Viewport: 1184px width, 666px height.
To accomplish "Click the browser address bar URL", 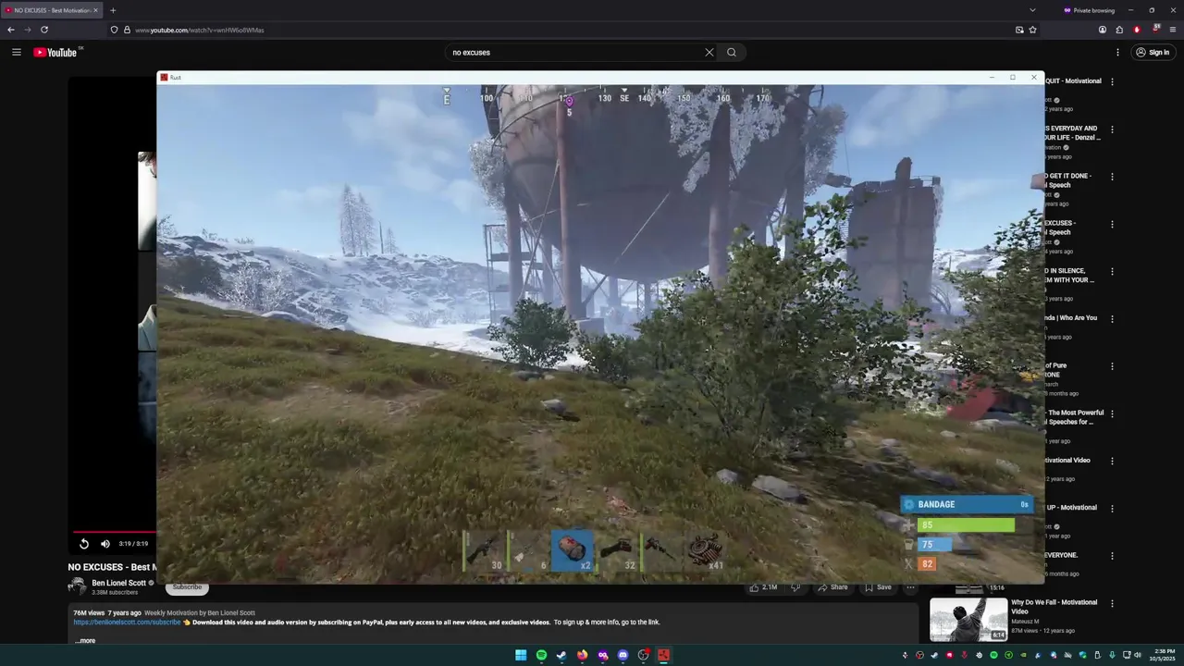I will pyautogui.click(x=200, y=30).
